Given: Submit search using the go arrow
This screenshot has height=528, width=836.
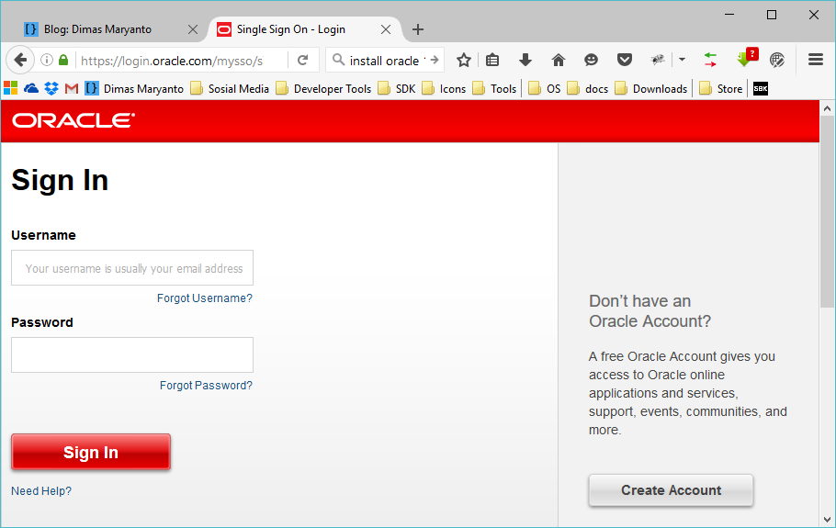Looking at the screenshot, I should coord(435,61).
